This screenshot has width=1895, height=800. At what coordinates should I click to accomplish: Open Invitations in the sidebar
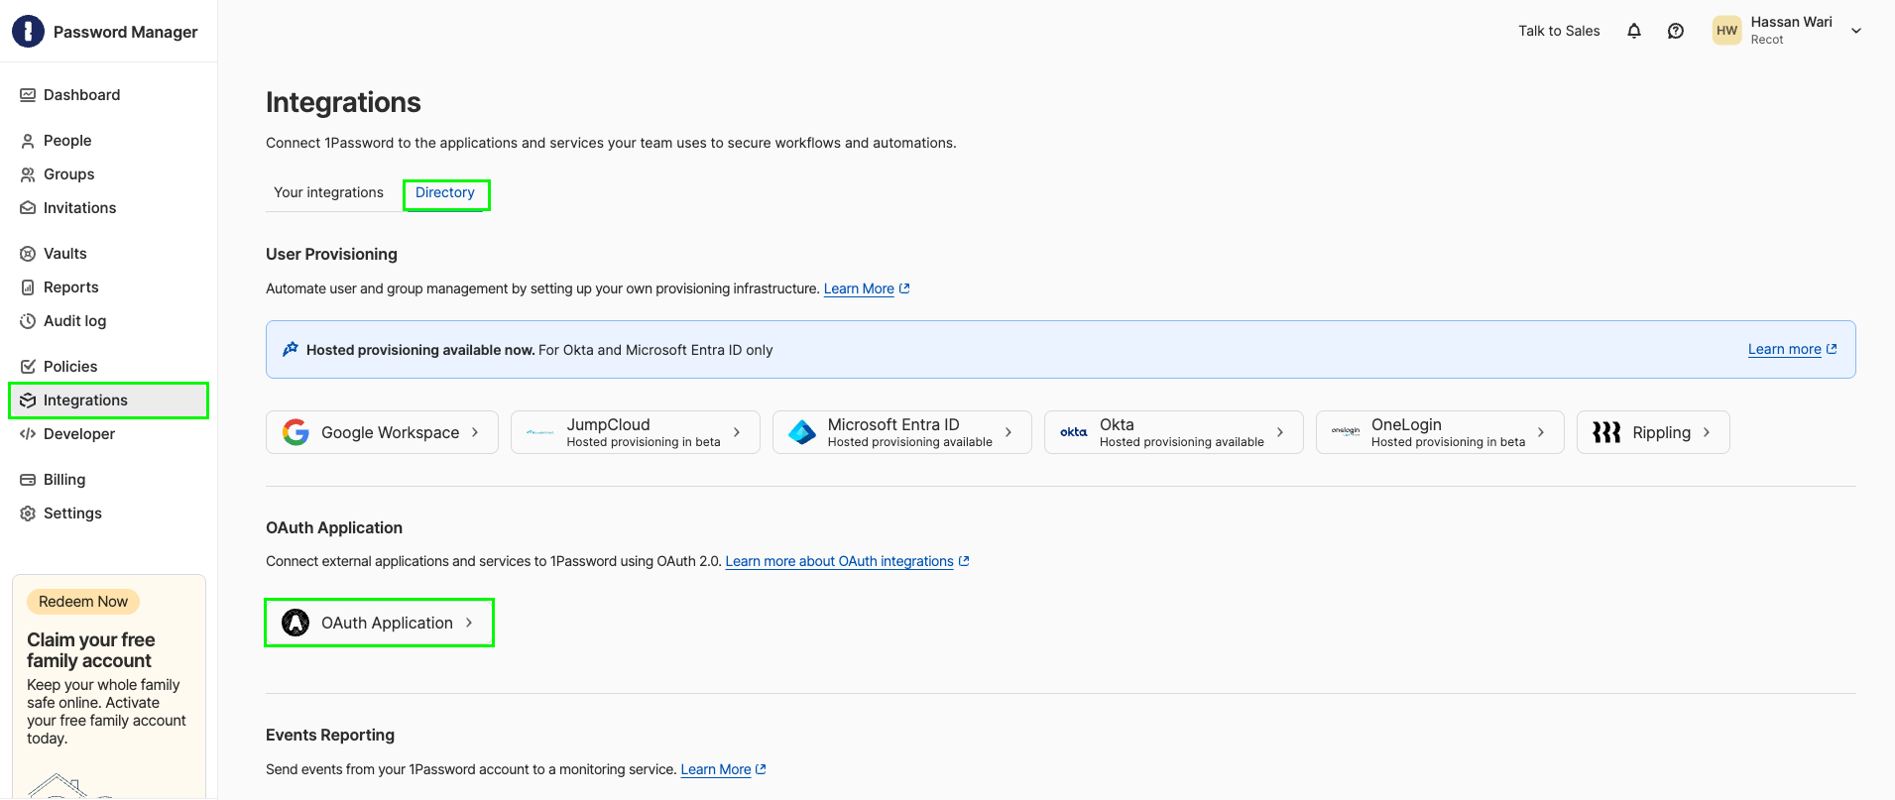109,208
